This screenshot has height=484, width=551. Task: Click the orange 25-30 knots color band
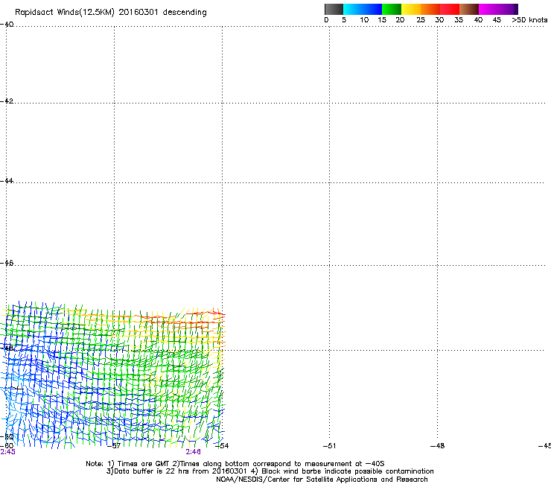pyautogui.click(x=430, y=9)
